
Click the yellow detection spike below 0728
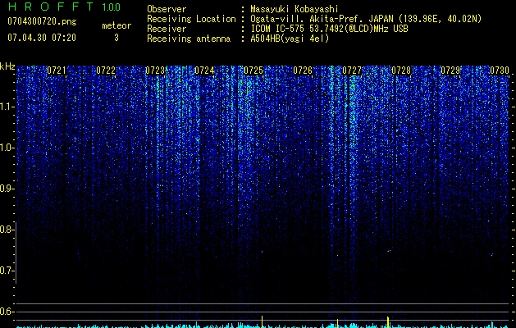(388, 322)
